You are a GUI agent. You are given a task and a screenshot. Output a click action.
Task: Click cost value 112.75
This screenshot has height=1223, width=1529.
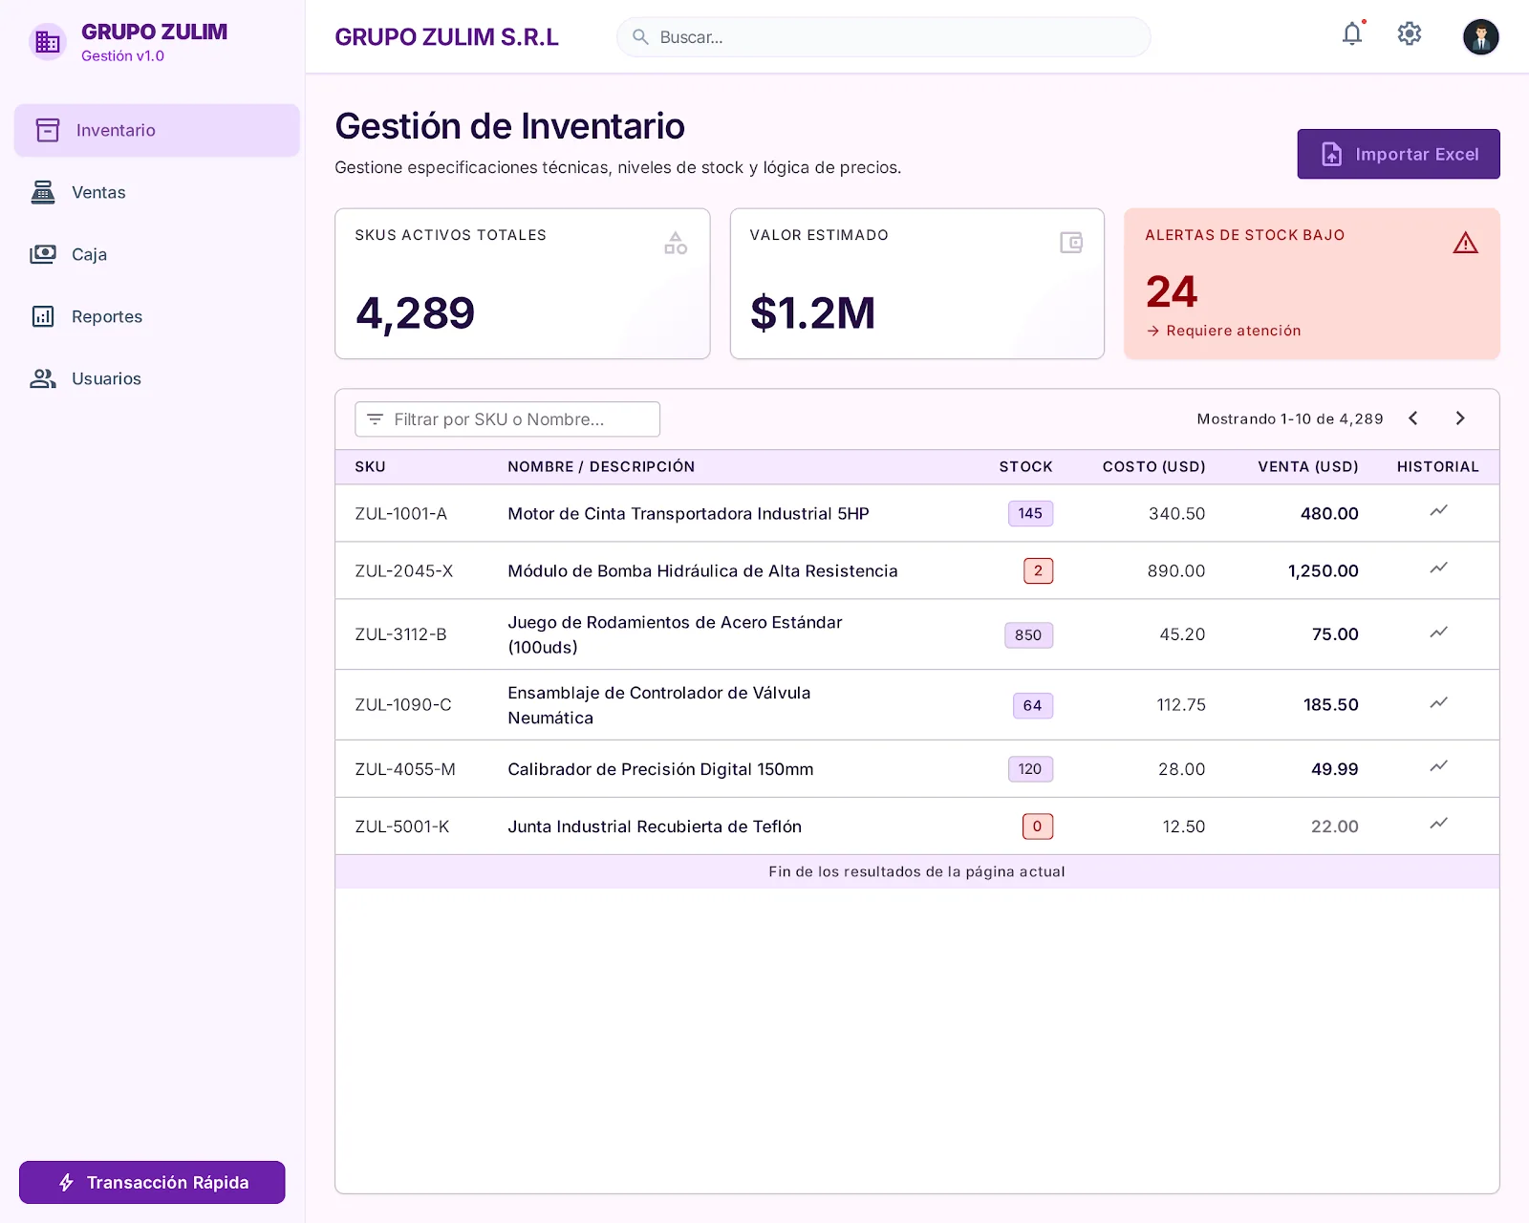coord(1181,705)
